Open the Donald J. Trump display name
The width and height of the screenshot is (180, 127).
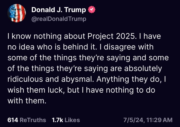click(58, 10)
